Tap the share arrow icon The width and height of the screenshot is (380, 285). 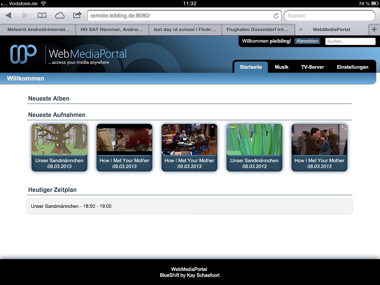77,15
